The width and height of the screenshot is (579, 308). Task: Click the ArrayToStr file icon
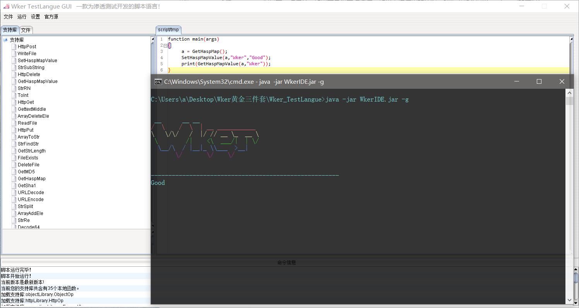coord(14,137)
